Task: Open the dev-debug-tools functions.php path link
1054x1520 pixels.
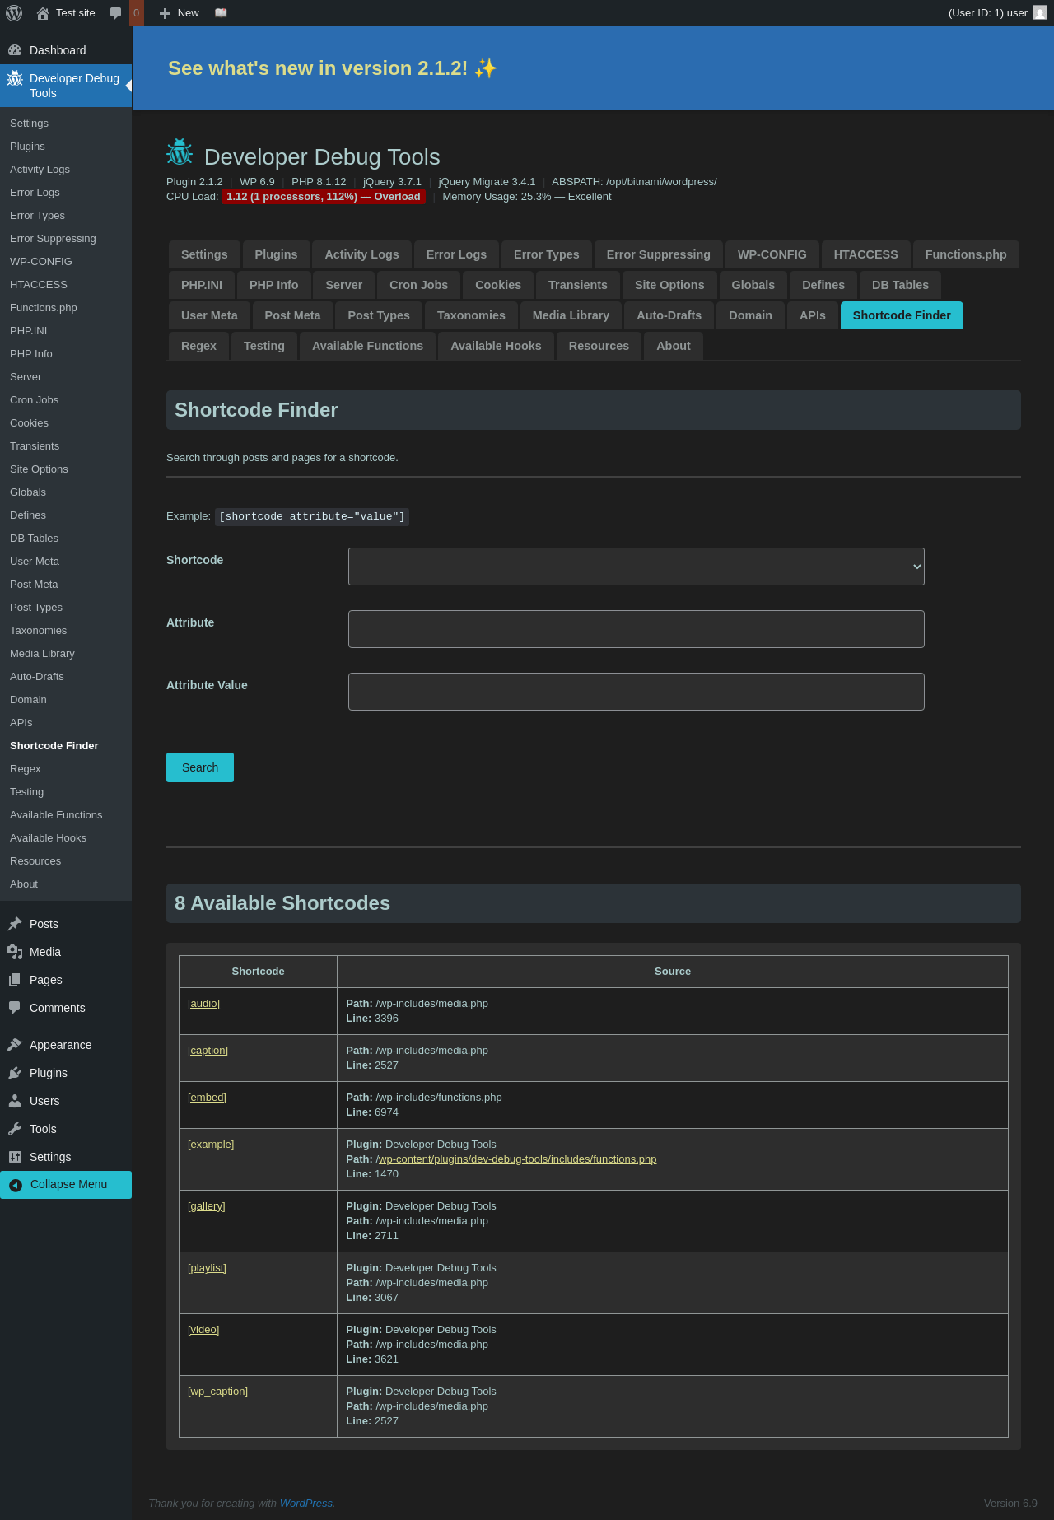Action: 516,1159
